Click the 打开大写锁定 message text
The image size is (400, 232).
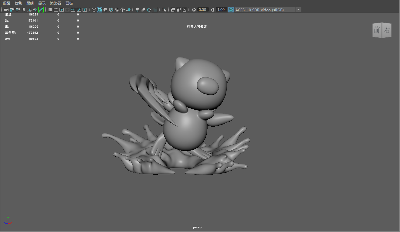point(197,27)
